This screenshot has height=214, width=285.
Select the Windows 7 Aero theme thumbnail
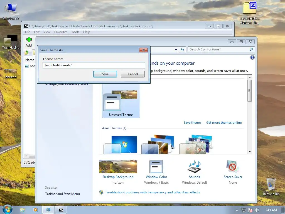tap(120, 145)
